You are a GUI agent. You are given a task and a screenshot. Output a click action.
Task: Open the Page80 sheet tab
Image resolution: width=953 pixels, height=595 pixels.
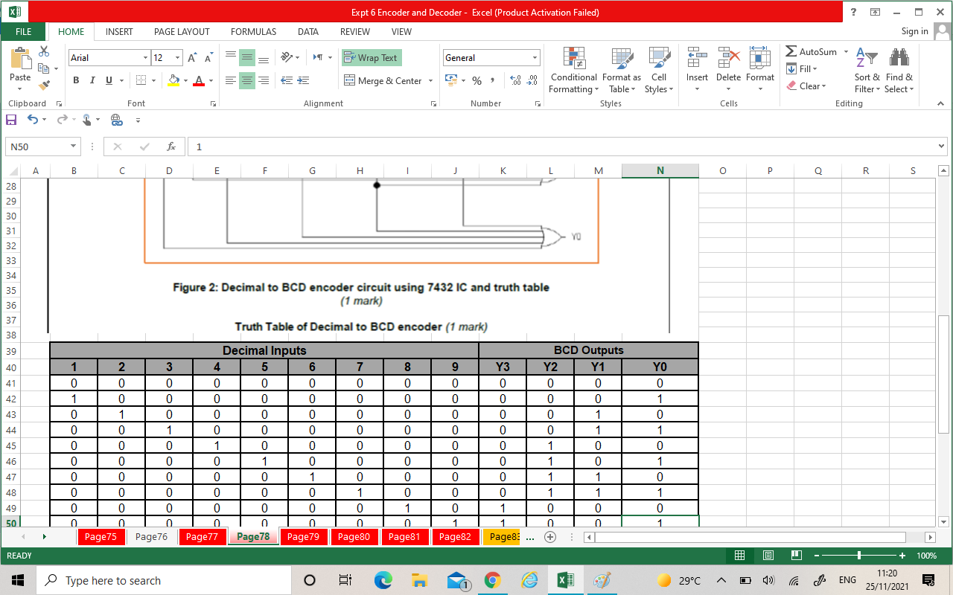pyautogui.click(x=354, y=536)
